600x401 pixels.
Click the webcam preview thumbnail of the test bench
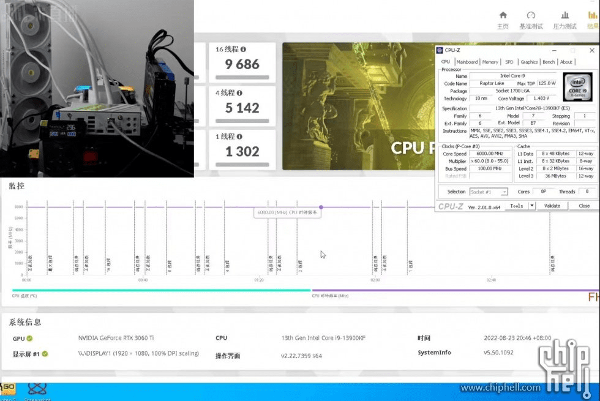pos(97,88)
